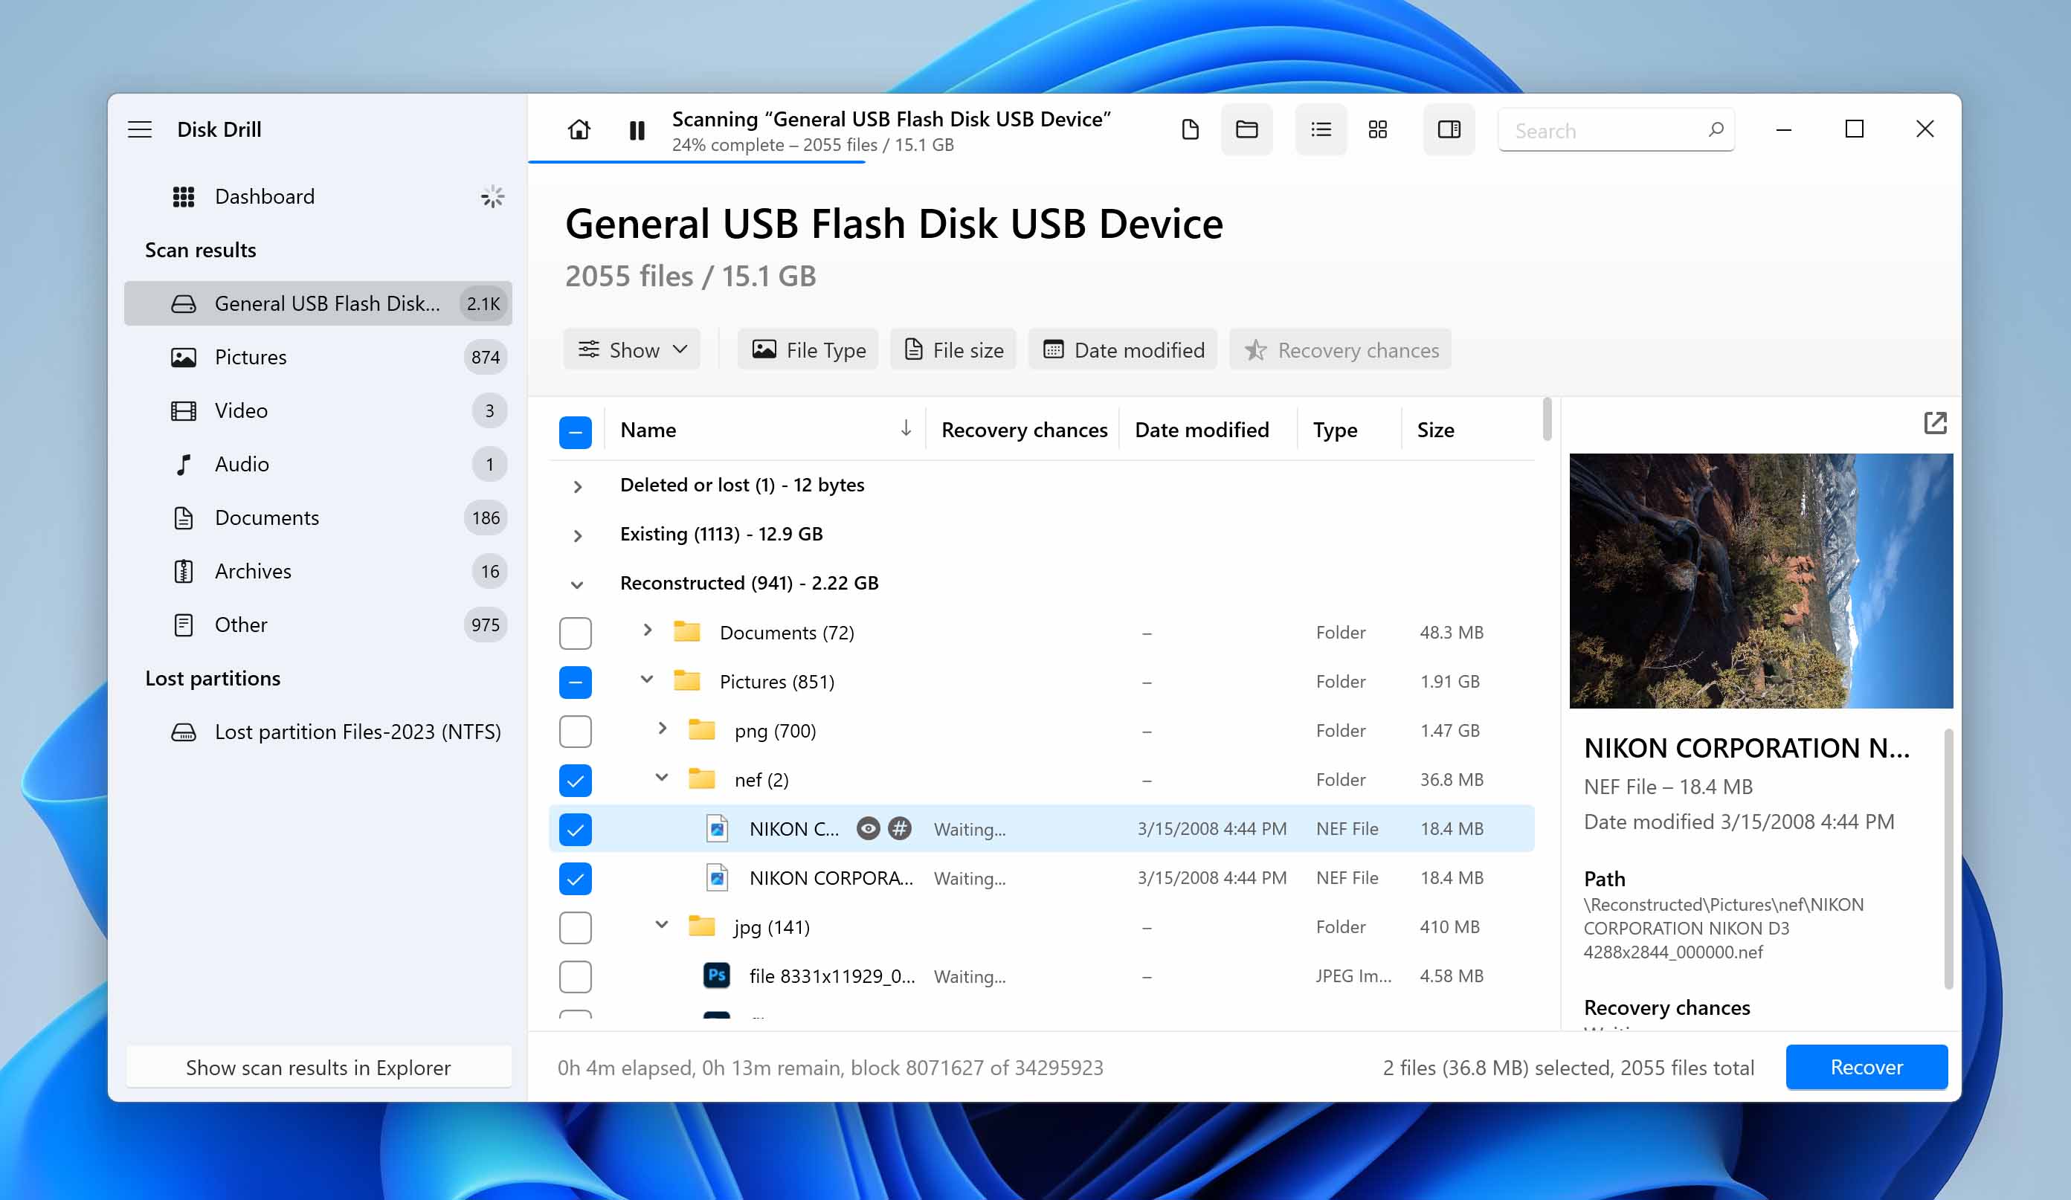Check the Documents (72) folder checkbox
Image resolution: width=2071 pixels, height=1200 pixels.
pos(576,633)
